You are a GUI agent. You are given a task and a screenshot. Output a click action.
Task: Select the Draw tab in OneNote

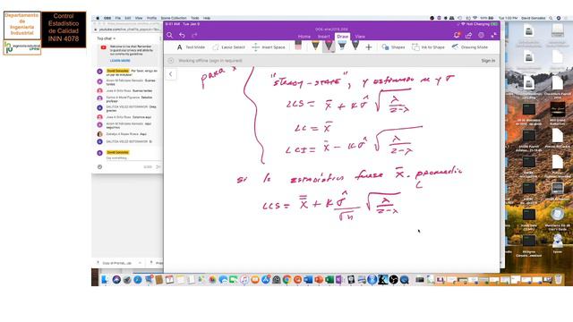coord(342,37)
